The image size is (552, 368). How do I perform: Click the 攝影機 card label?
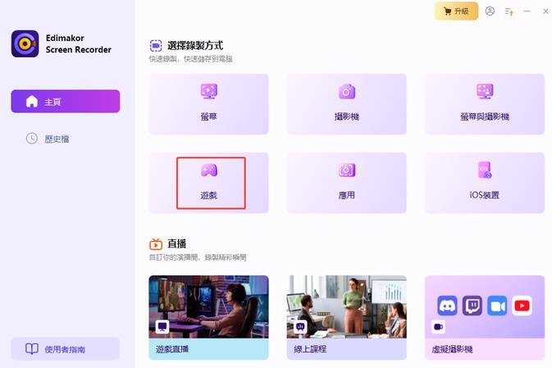347,116
